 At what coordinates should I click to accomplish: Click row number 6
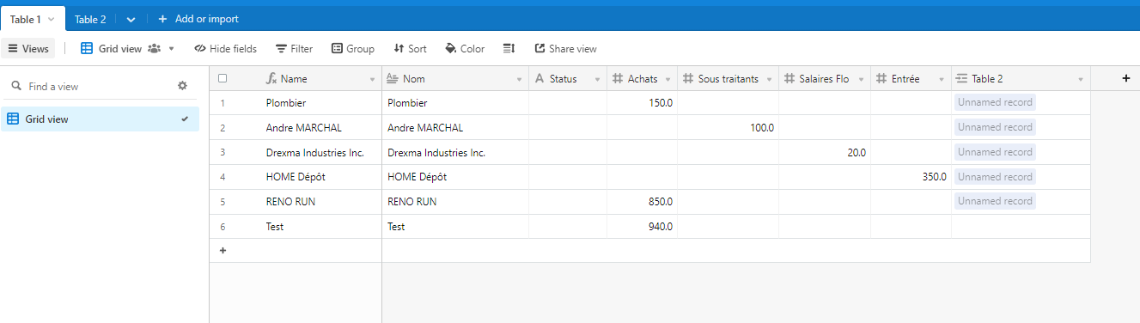click(223, 228)
